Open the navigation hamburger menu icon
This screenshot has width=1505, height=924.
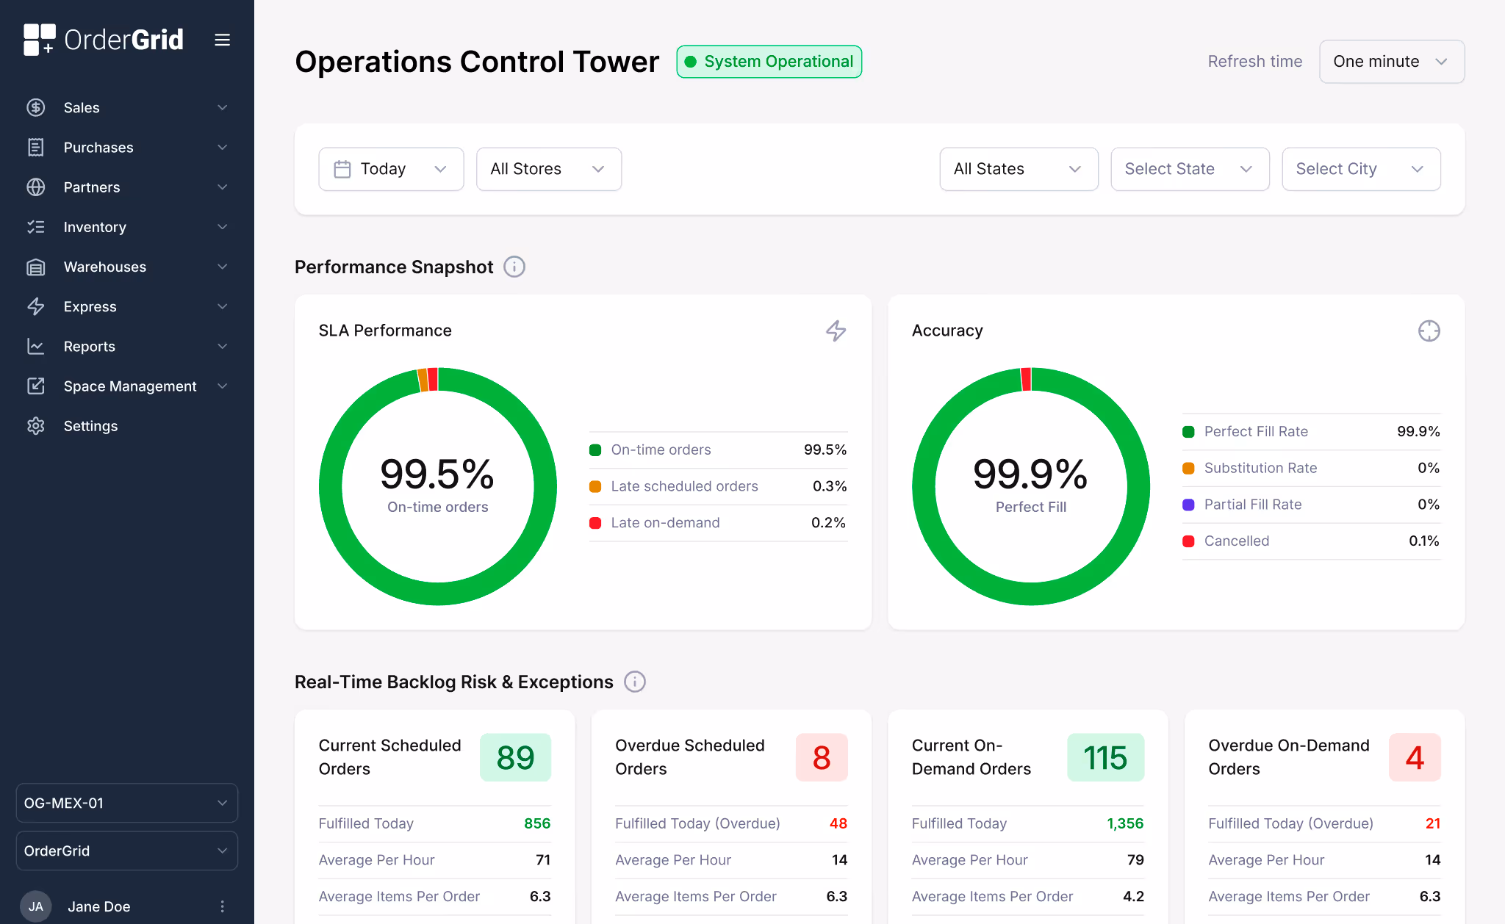click(x=222, y=40)
